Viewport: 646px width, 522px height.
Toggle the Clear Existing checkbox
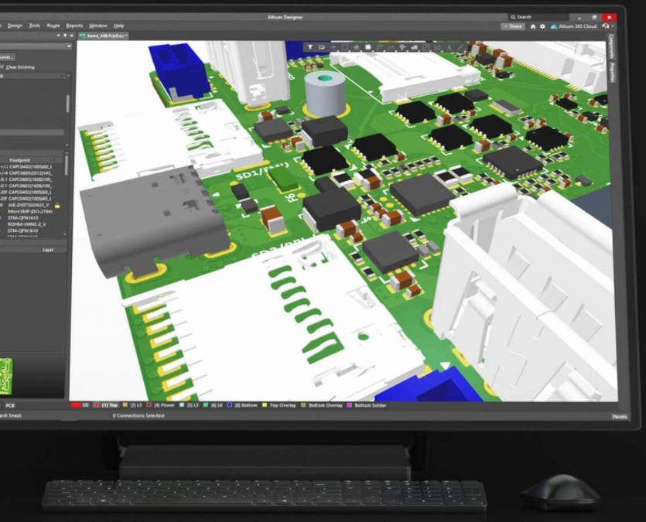[2, 67]
